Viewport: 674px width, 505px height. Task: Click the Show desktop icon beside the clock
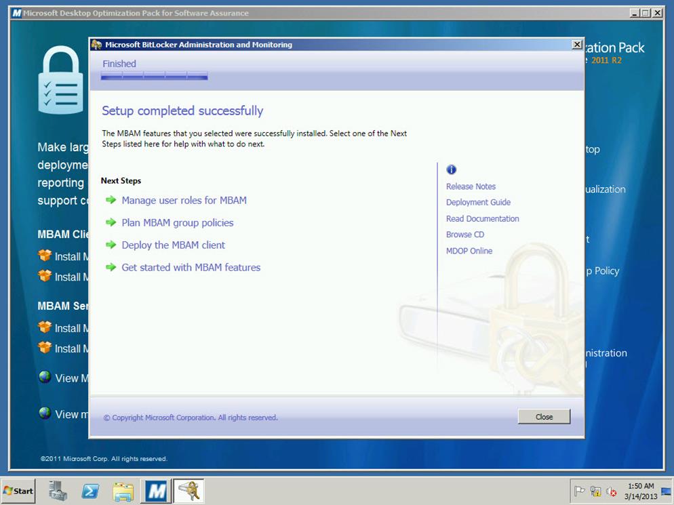tap(667, 491)
